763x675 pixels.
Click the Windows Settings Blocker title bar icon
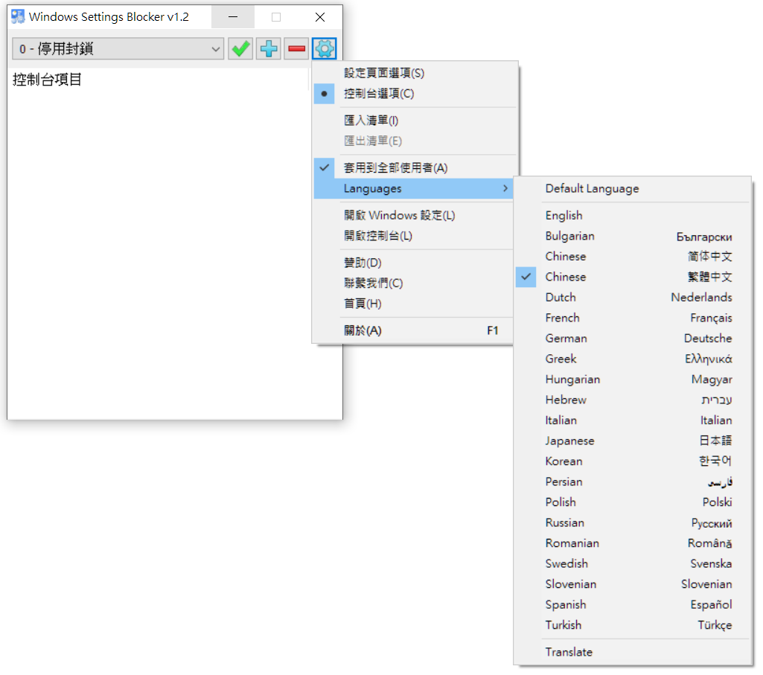(x=16, y=16)
